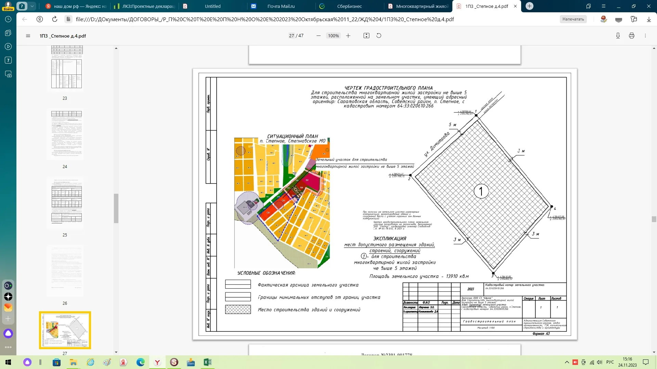
Task: Download the PDF file
Action: click(x=618, y=36)
